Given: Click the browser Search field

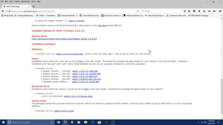Looking at the screenshot, I should [x=161, y=11].
